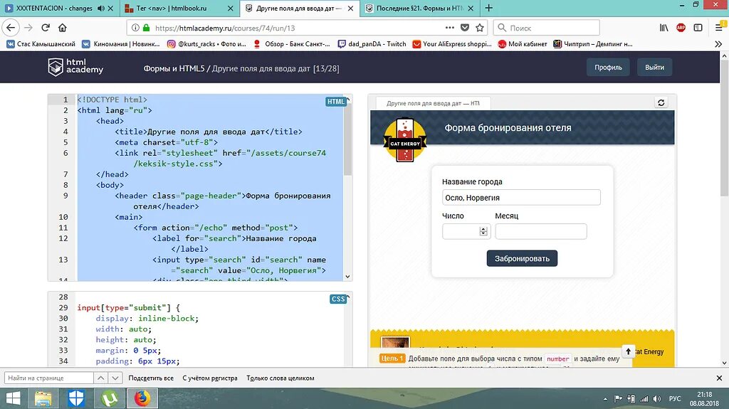This screenshot has width=729, height=409.
Task: Select the preview tab Другие поля для ввода дат
Action: click(434, 103)
